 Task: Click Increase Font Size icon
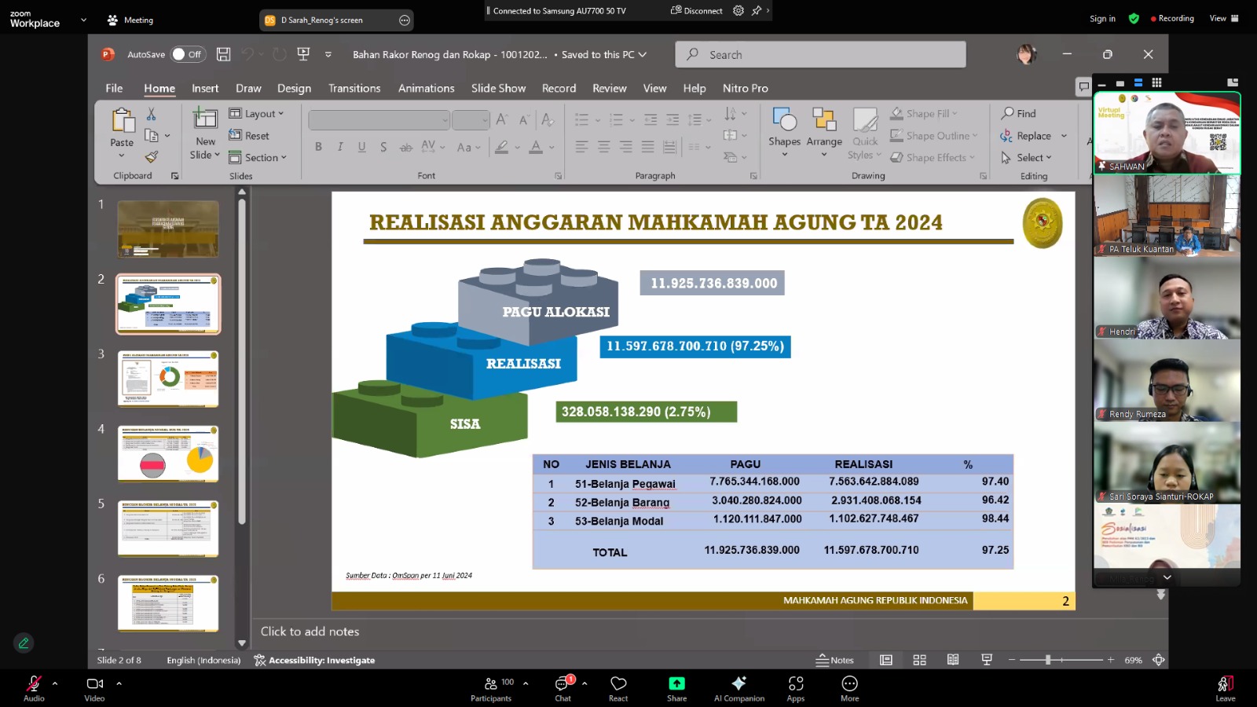click(502, 119)
